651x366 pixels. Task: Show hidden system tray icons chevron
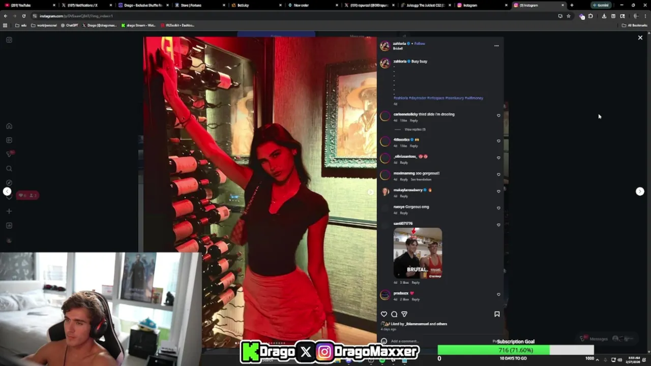coord(597,360)
